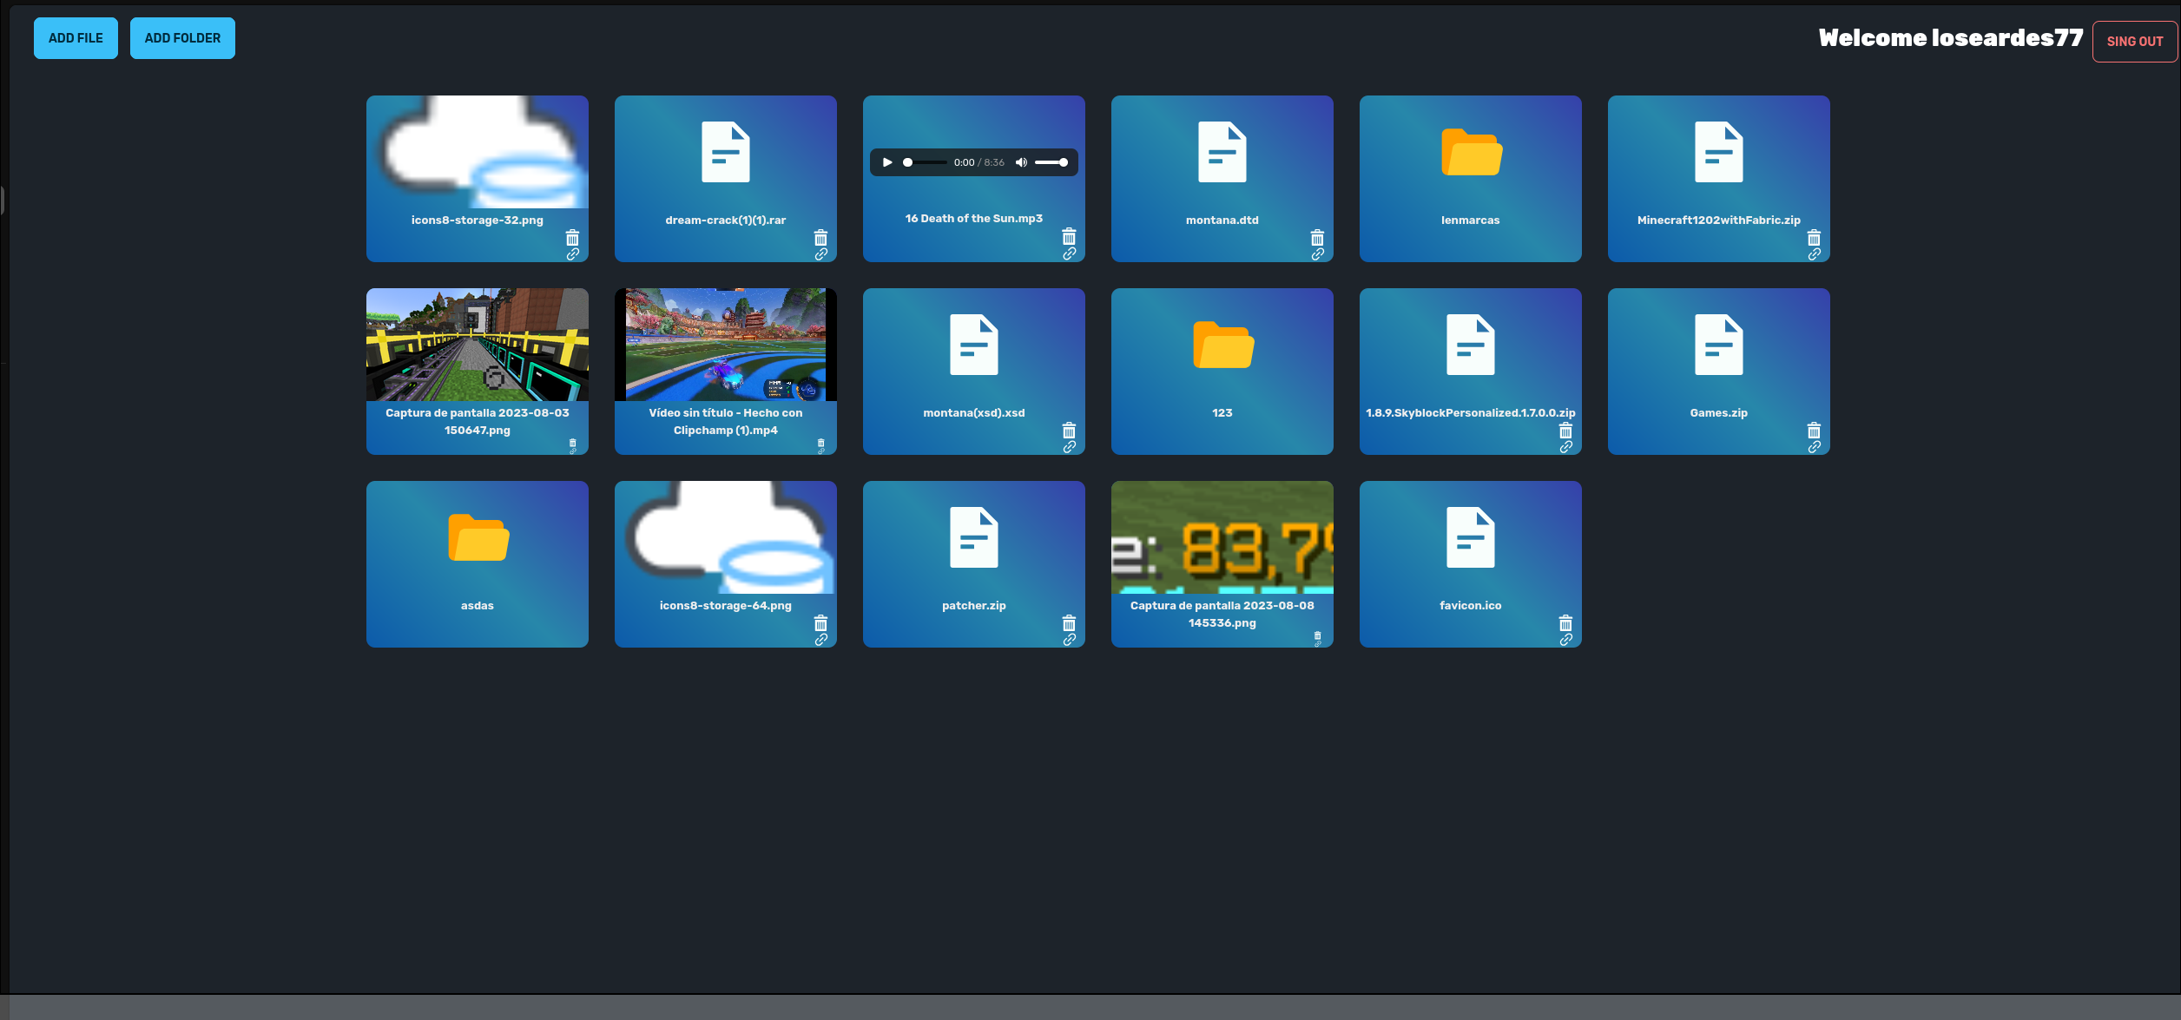
Task: Delete 16 Death of the Sun.mp3
Action: [1069, 236]
